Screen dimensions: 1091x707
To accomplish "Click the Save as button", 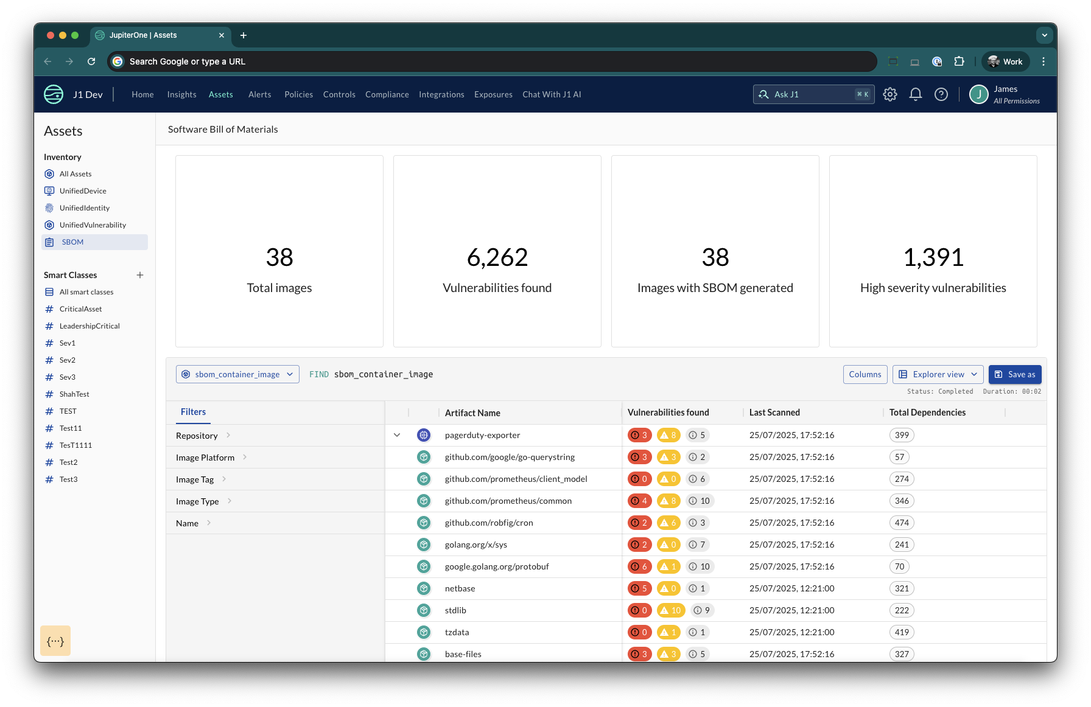I will point(1015,374).
